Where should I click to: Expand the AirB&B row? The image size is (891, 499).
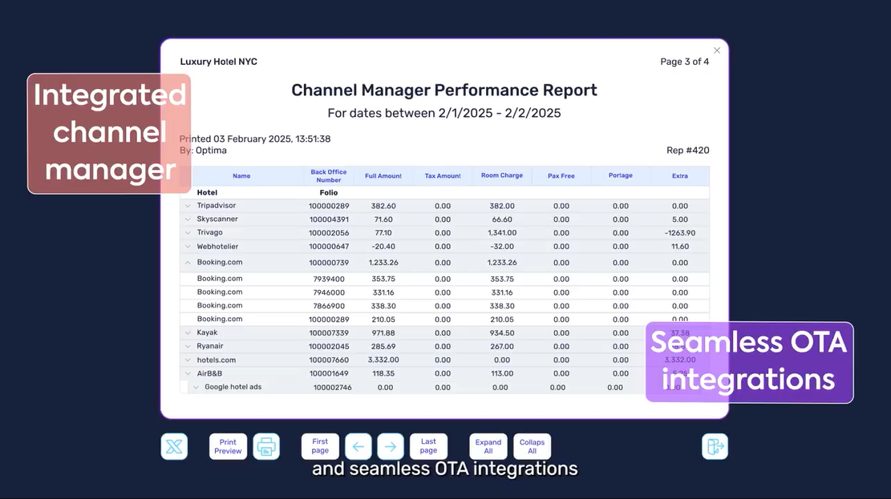pyautogui.click(x=188, y=373)
